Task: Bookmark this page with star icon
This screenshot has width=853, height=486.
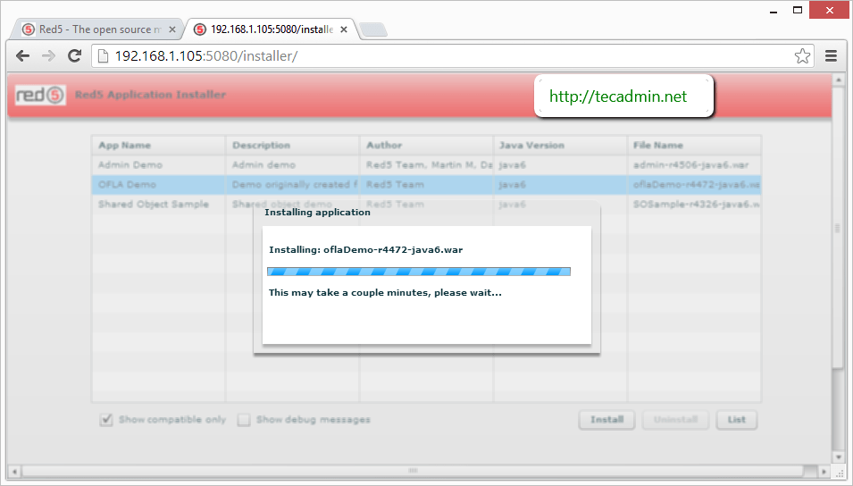Action: (x=802, y=55)
